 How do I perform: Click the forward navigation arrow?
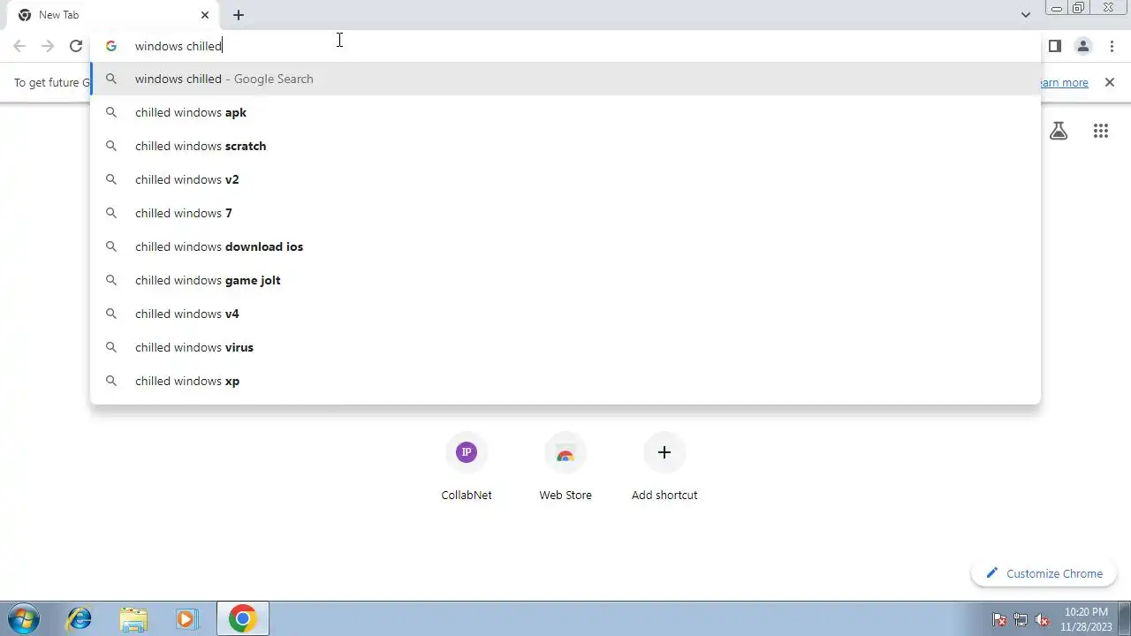(x=48, y=46)
